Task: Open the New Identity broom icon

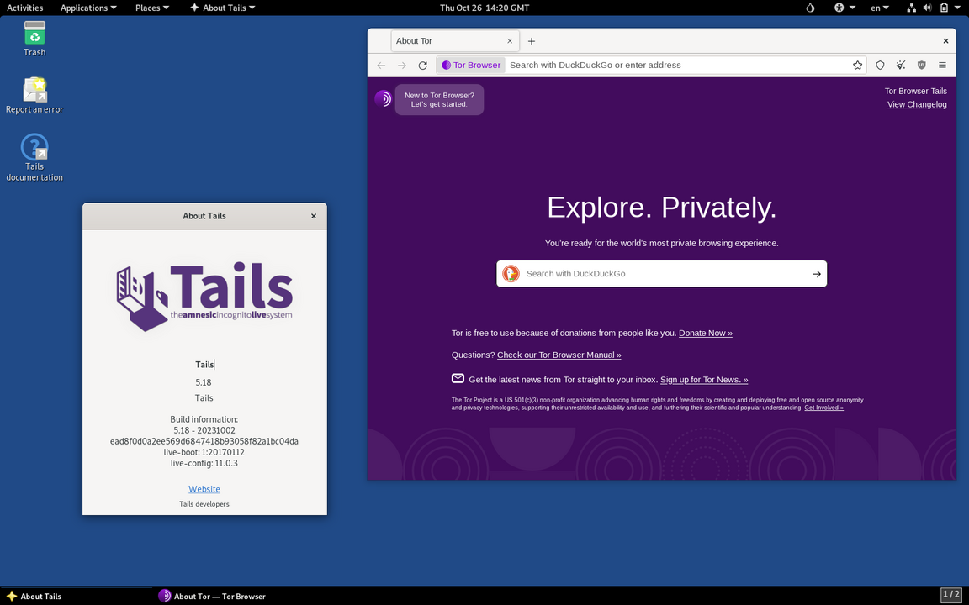Action: pos(901,65)
